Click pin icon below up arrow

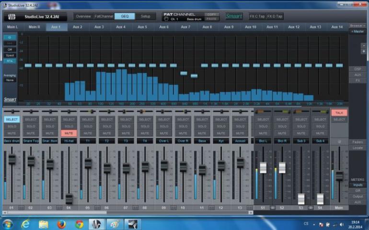(x=364, y=51)
